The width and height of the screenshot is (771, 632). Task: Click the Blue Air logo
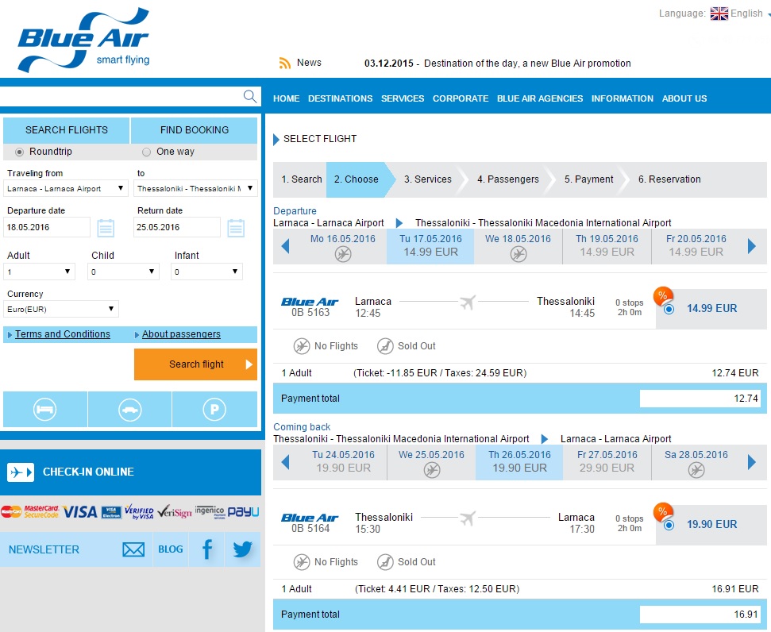click(83, 40)
